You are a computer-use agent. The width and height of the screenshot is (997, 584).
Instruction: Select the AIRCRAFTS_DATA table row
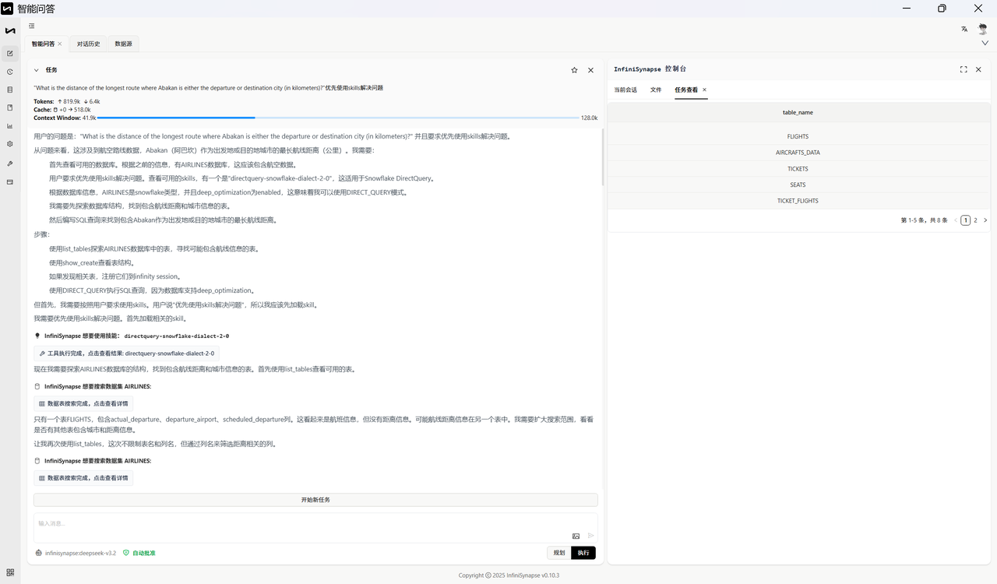point(798,153)
